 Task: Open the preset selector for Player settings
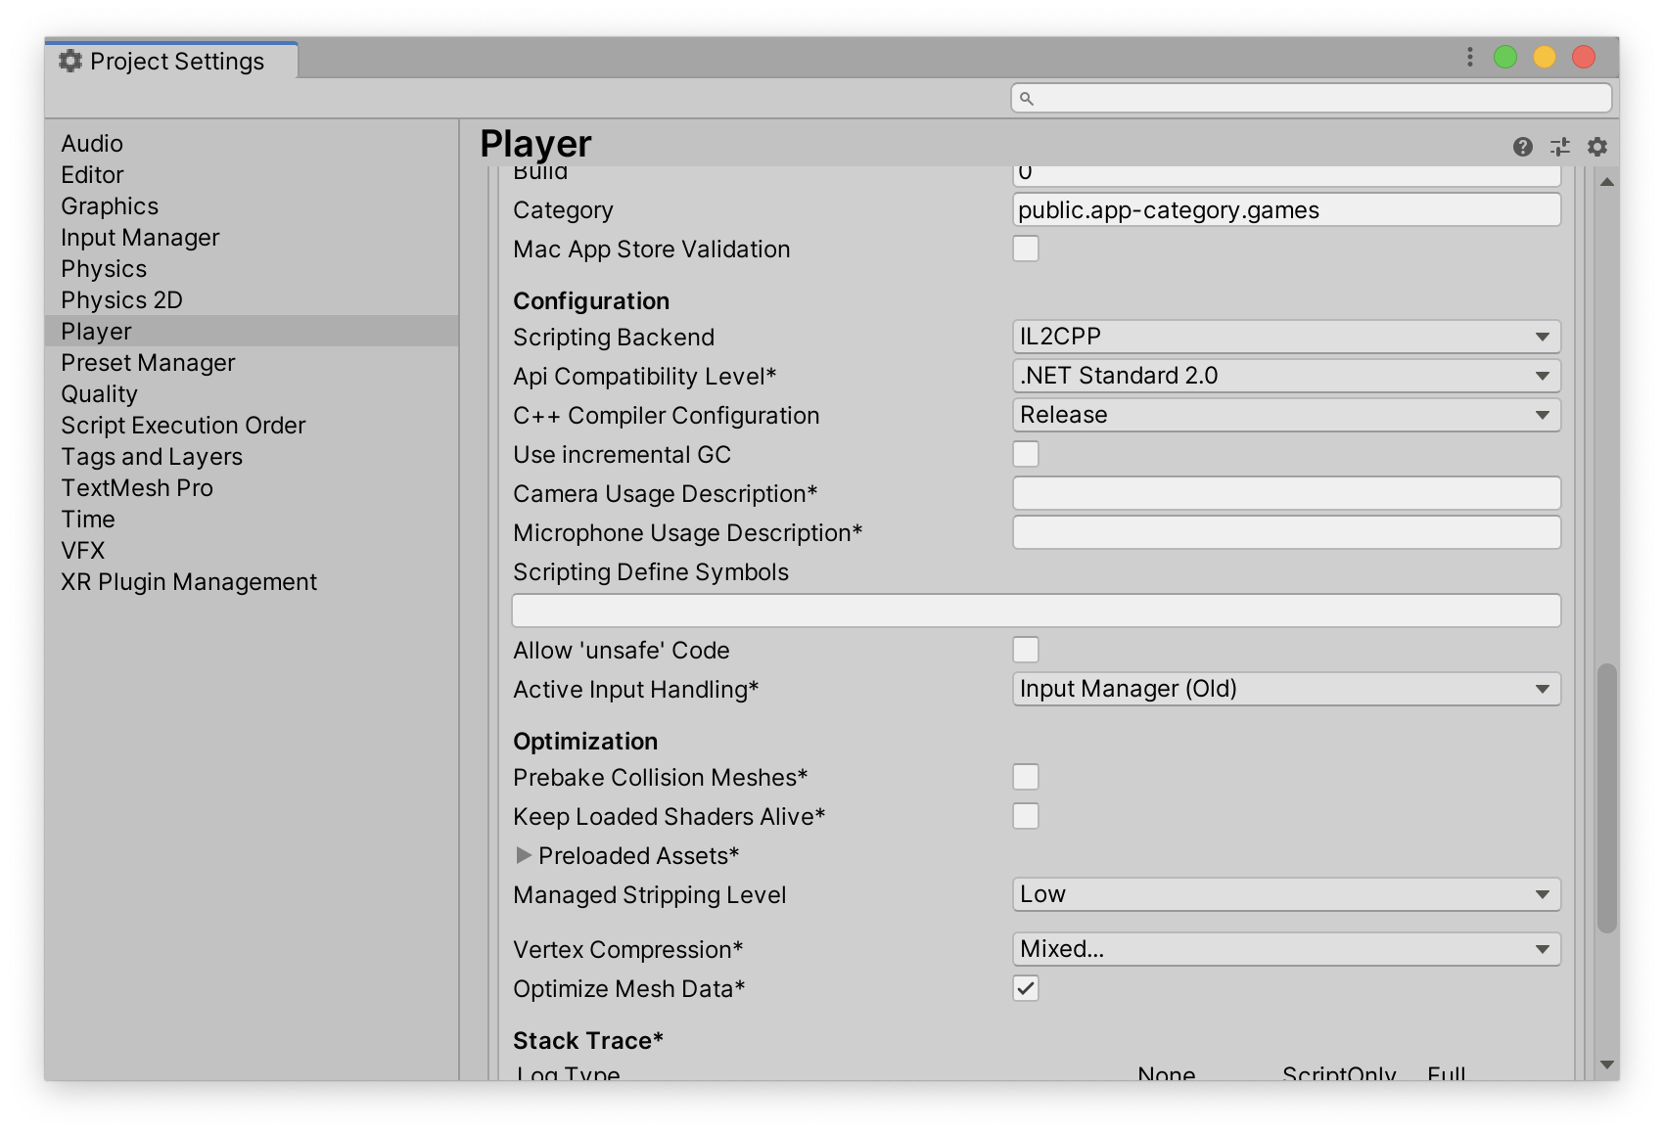point(1560,146)
